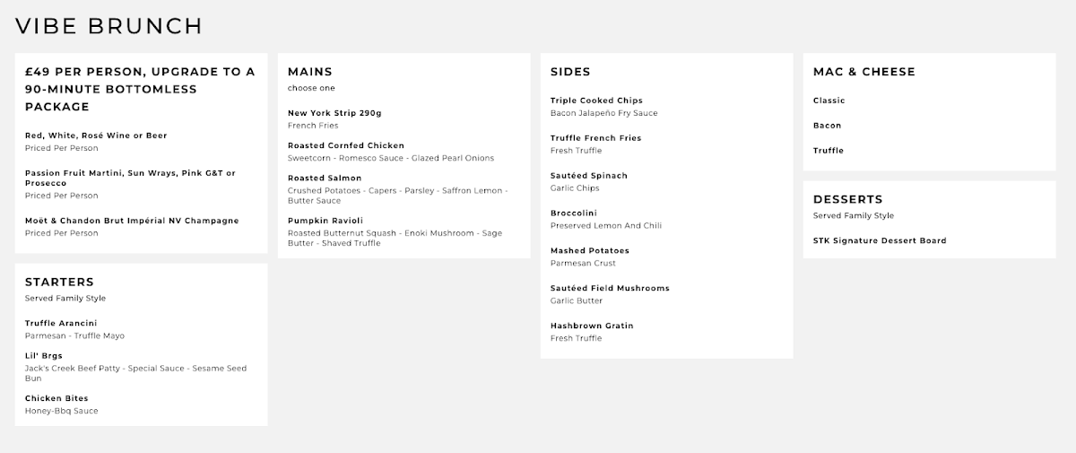Click Mashed Potatoes in Sides

point(589,251)
